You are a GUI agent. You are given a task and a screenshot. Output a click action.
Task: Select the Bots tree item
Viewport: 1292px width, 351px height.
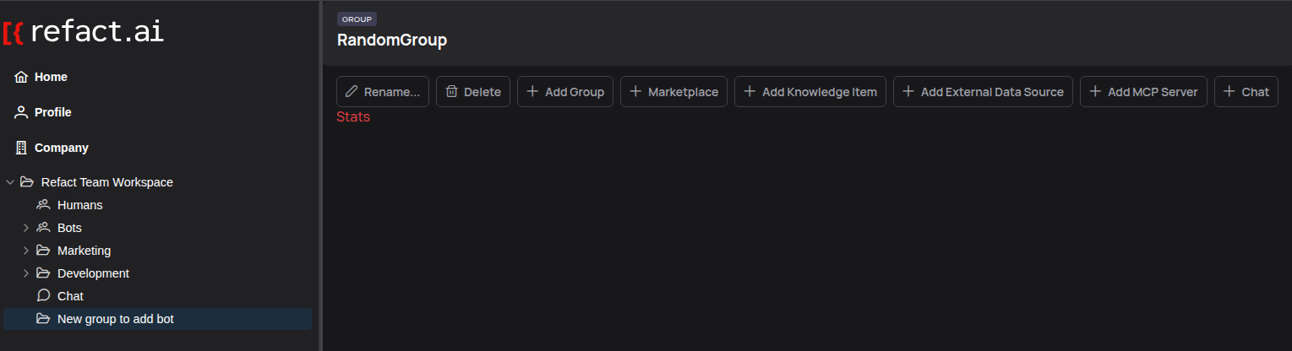pos(69,228)
